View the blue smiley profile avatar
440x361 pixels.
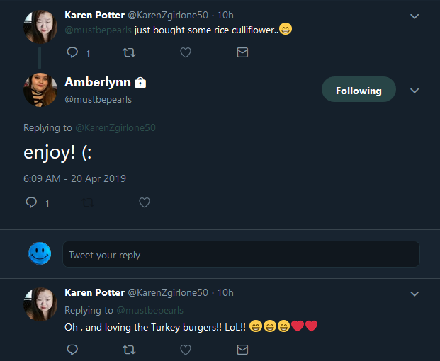(40, 253)
